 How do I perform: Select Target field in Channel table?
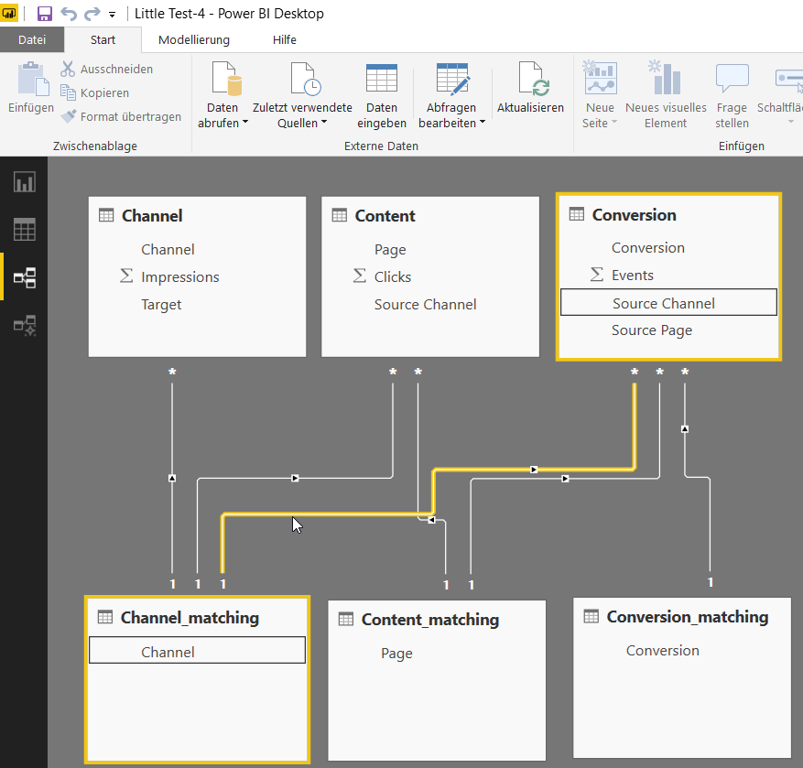point(161,305)
